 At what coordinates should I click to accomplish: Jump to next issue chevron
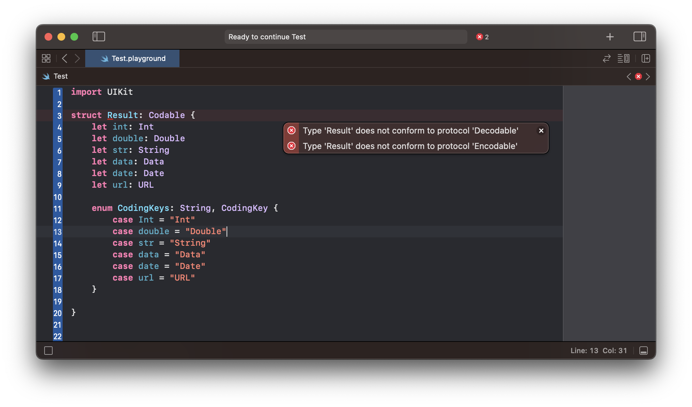(x=648, y=76)
